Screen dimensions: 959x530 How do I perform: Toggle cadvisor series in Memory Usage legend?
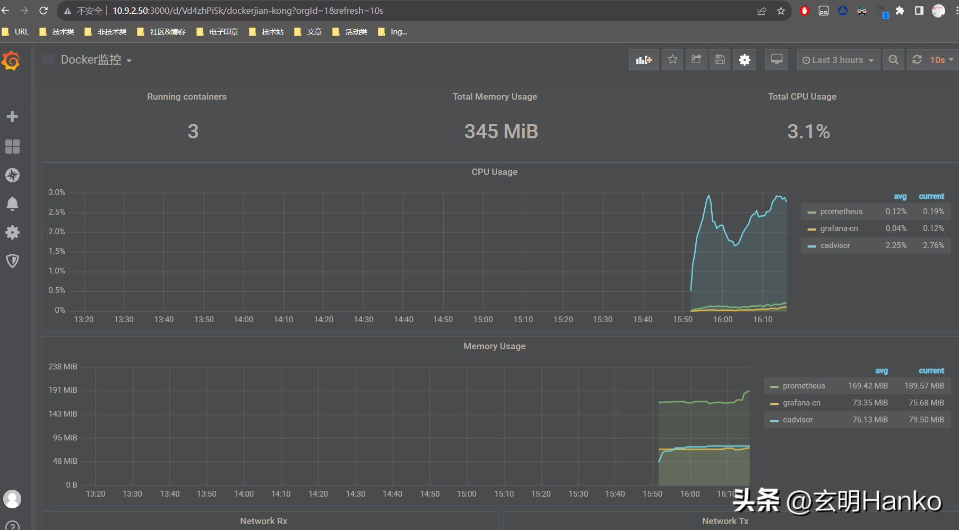798,420
